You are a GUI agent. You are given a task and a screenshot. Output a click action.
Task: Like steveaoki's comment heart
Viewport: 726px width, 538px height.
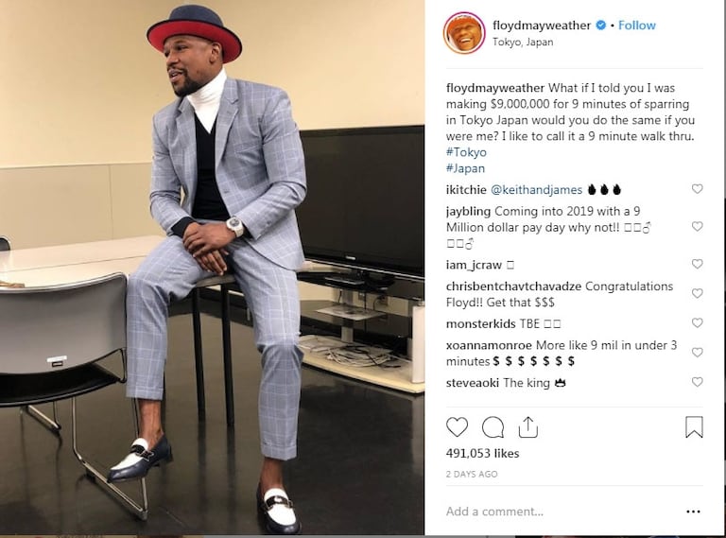tap(698, 381)
